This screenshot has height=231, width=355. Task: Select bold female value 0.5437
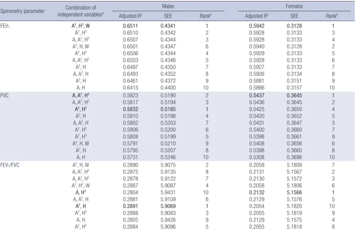pyautogui.click(x=257, y=95)
